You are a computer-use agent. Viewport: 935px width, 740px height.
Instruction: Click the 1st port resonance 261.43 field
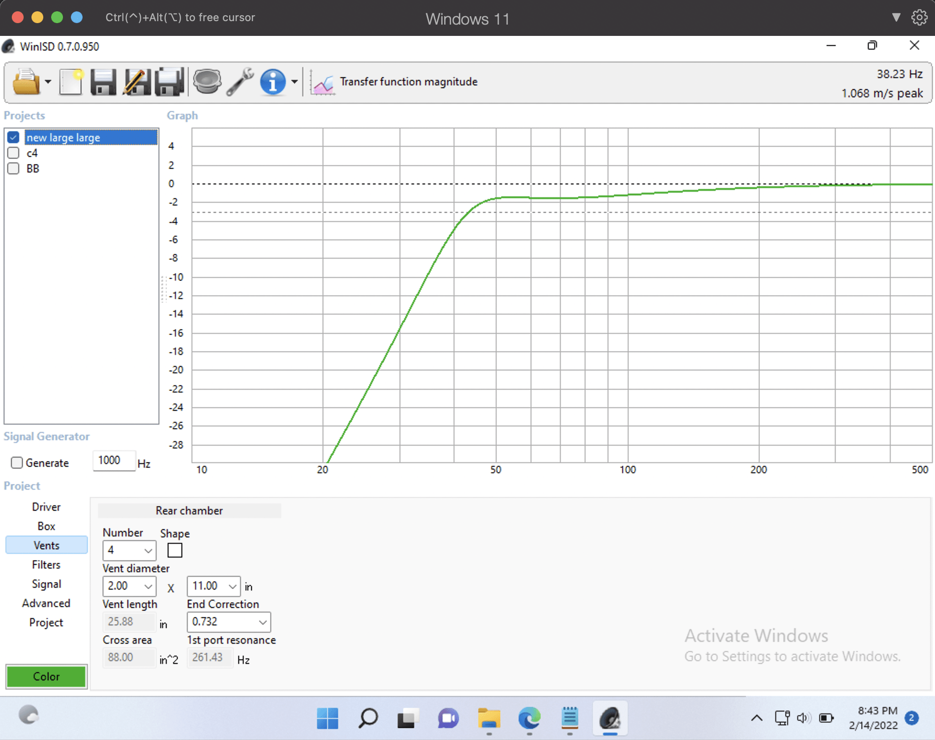[210, 658]
